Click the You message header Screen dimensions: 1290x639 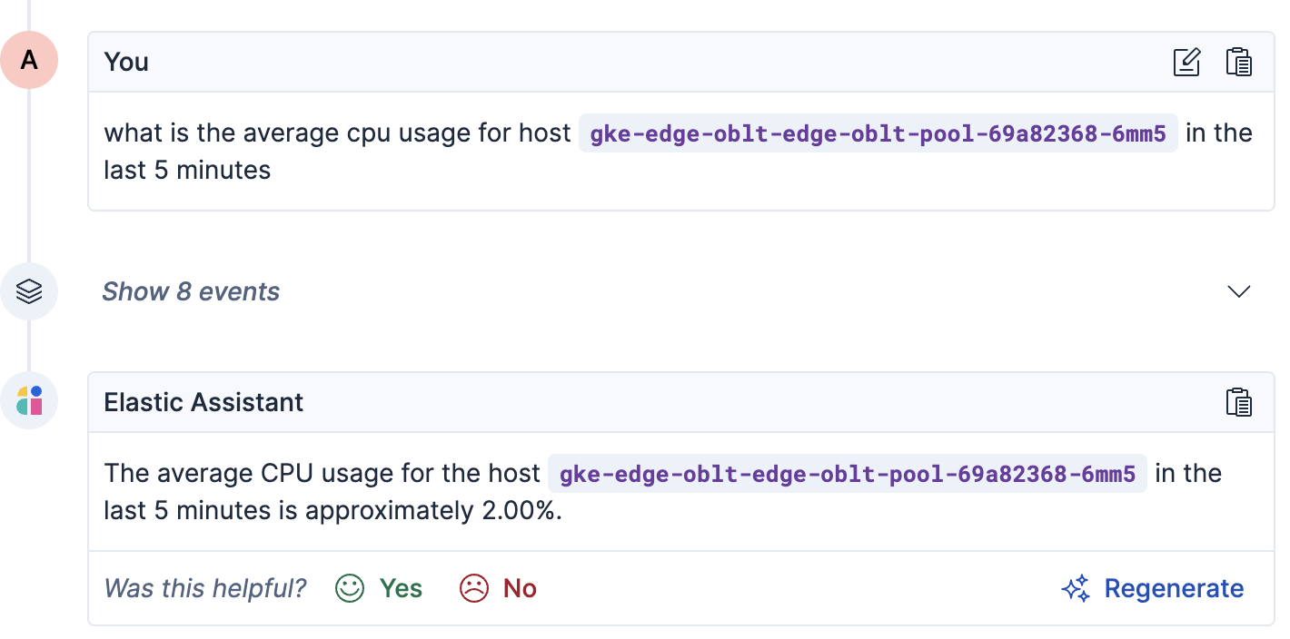[x=126, y=62]
